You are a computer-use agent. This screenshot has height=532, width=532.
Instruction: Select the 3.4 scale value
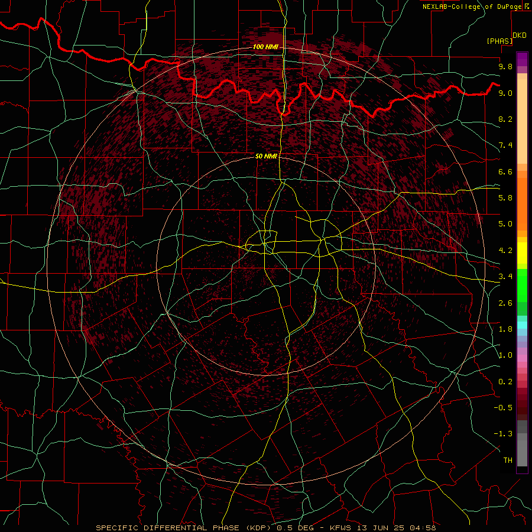pyautogui.click(x=505, y=277)
